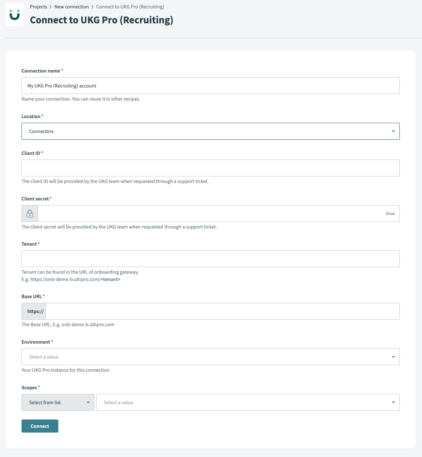This screenshot has height=457, width=422.
Task: Click the Connection name text field
Action: point(211,86)
